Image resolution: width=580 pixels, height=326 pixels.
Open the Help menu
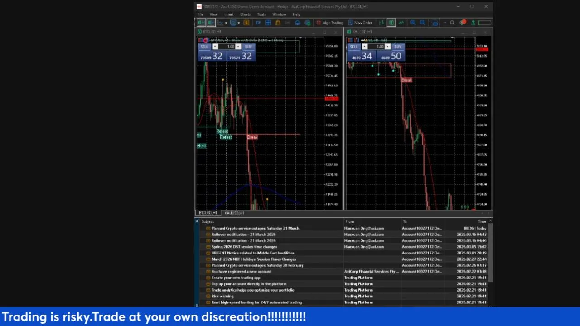296,14
